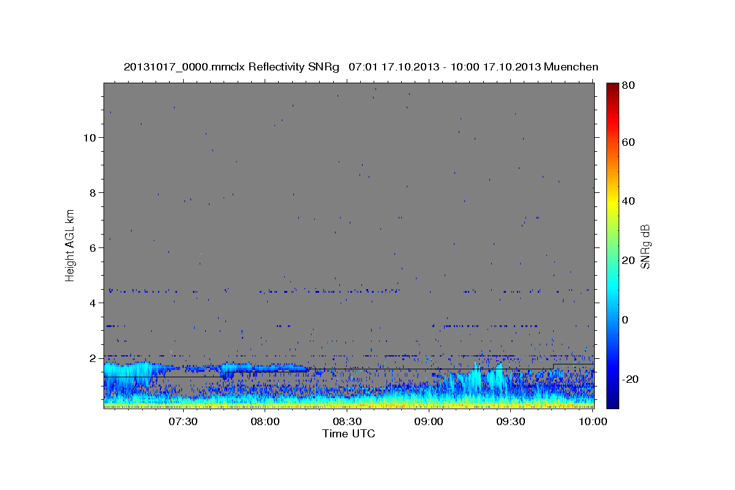Screen dimensions: 735x490
Task: Click the 07:30 time tick label
Action: tap(183, 422)
